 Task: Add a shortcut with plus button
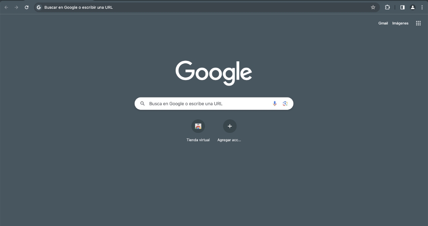pyautogui.click(x=230, y=126)
